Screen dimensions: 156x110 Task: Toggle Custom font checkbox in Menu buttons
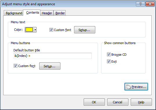pyautogui.click(x=15, y=66)
